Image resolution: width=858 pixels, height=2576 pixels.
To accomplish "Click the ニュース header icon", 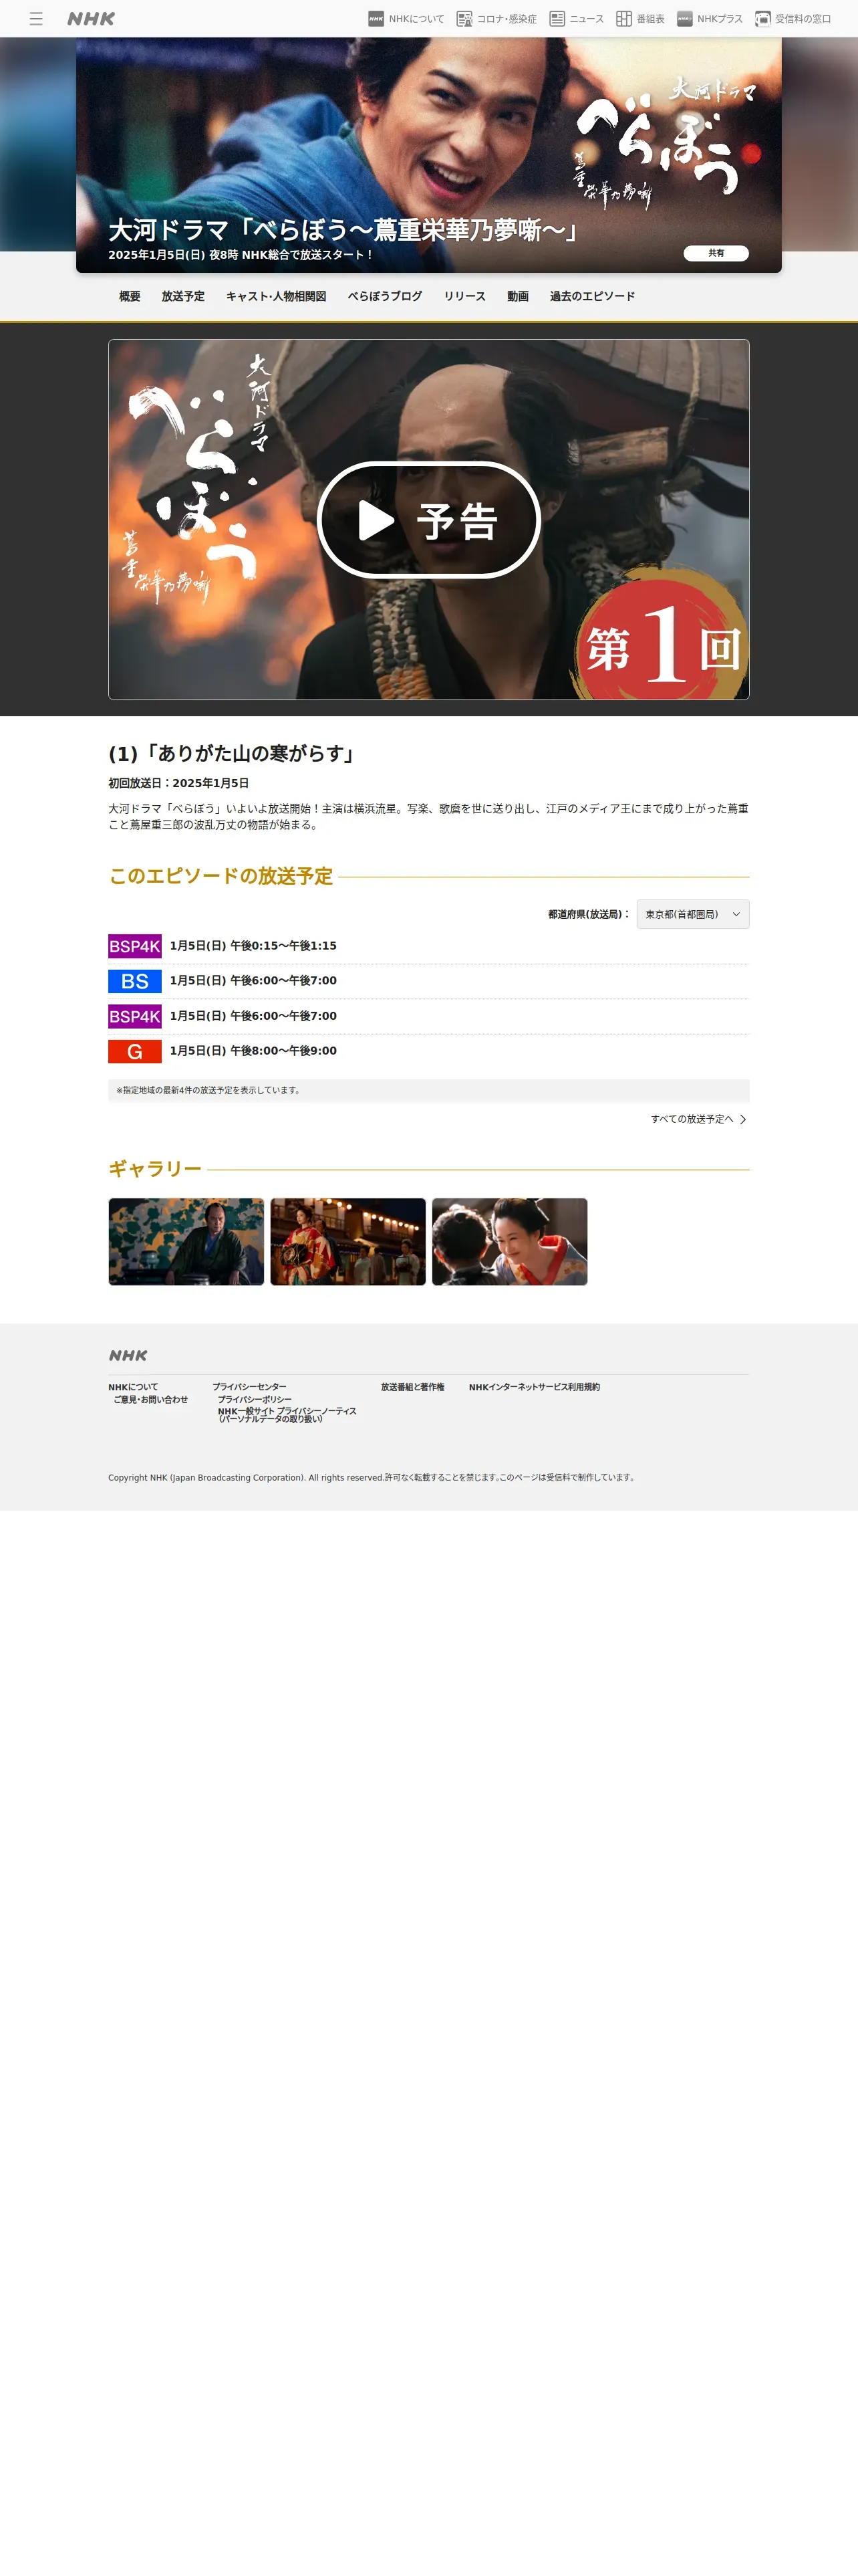I will 557,19.
